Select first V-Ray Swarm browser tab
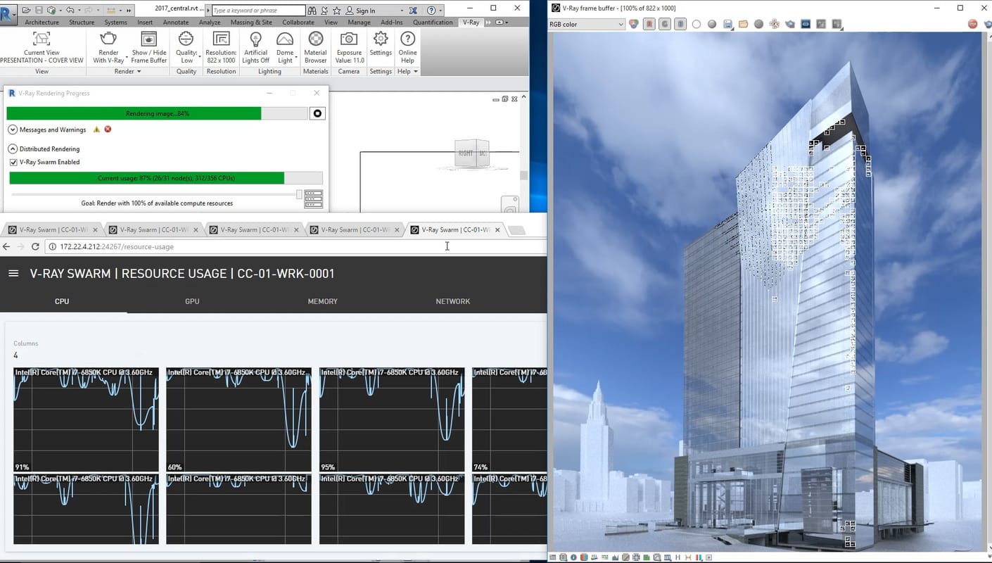The width and height of the screenshot is (992, 563). click(53, 229)
